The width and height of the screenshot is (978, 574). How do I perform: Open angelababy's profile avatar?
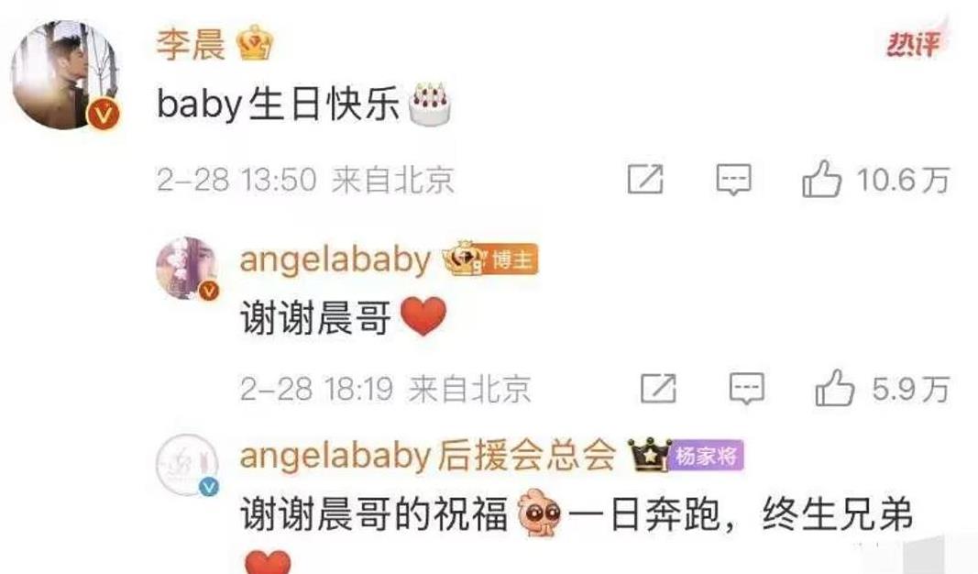pyautogui.click(x=186, y=268)
